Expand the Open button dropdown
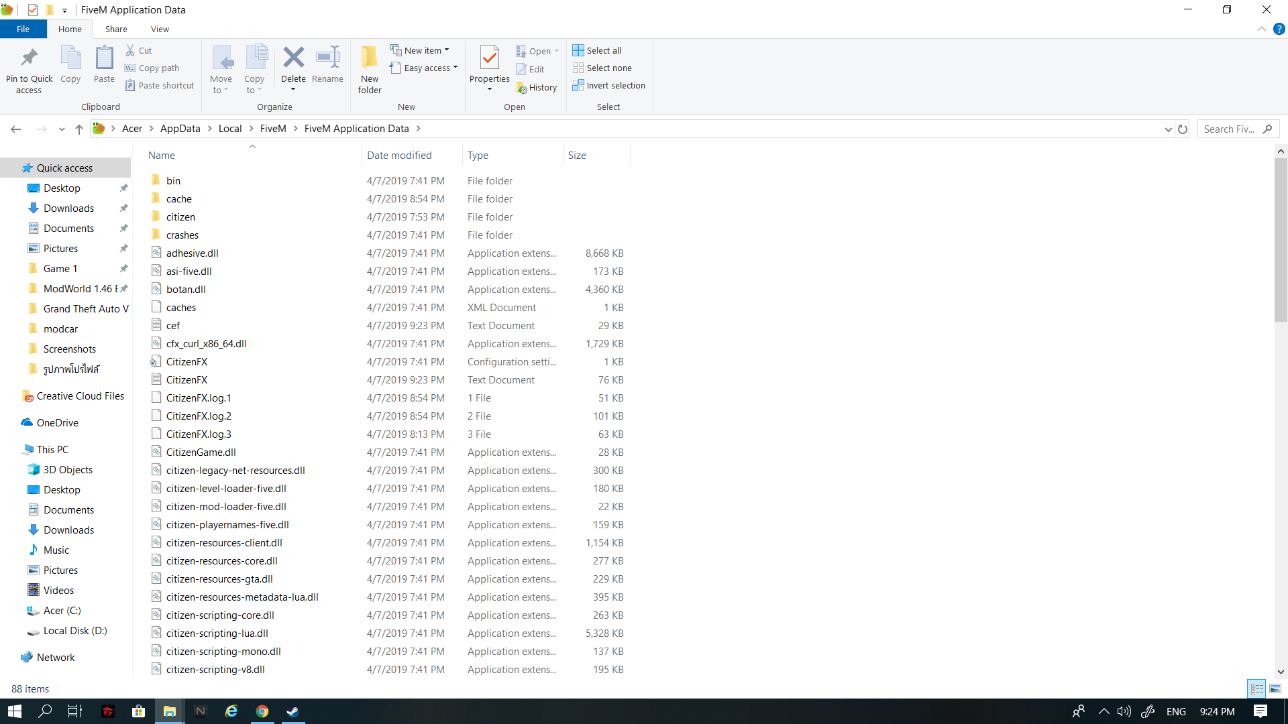Image resolution: width=1288 pixels, height=724 pixels. (557, 51)
